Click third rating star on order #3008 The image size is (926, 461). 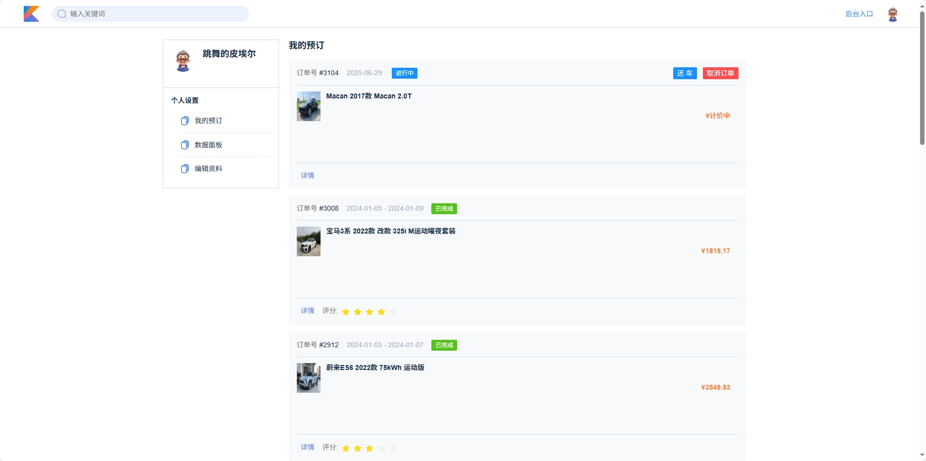(x=370, y=312)
